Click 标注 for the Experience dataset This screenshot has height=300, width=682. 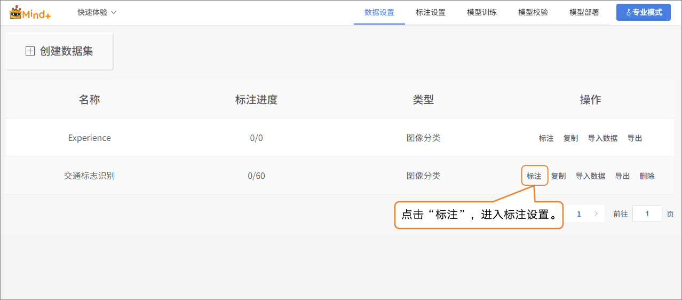coord(546,138)
